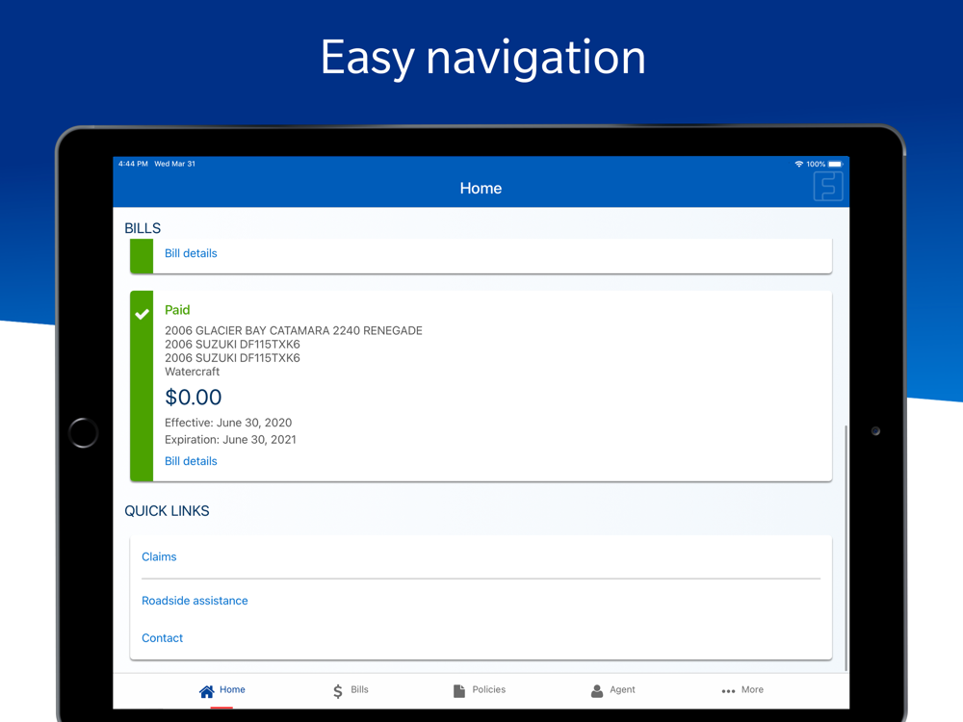Tap the company logo in header
963x722 pixels.
pyautogui.click(x=828, y=186)
